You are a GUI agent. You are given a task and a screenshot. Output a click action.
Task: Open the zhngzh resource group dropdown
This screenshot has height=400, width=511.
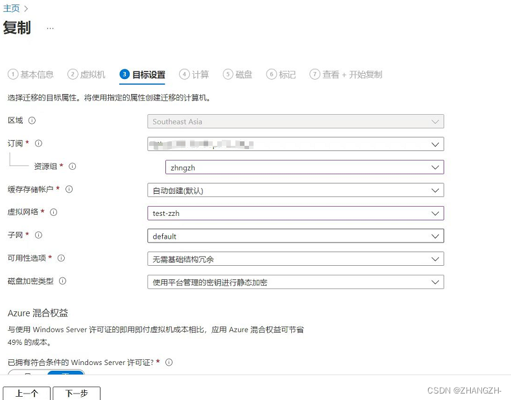click(x=305, y=167)
